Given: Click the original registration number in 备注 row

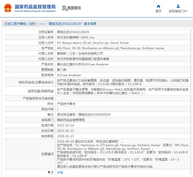Looking at the screenshot, I should 84,115.
